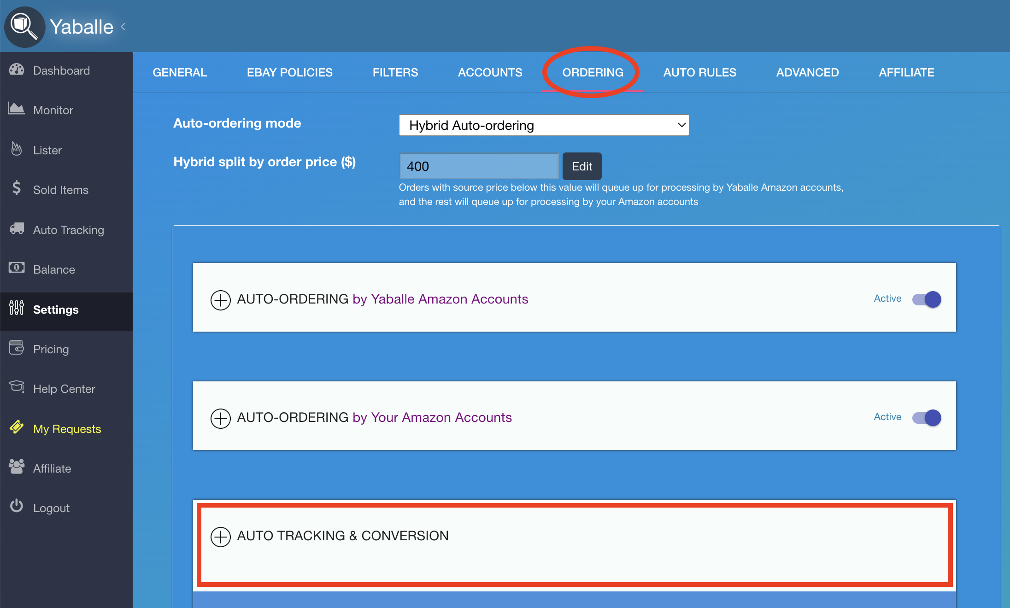The height and width of the screenshot is (608, 1010).
Task: Click the Yaballe magnifier logo
Action: [24, 27]
